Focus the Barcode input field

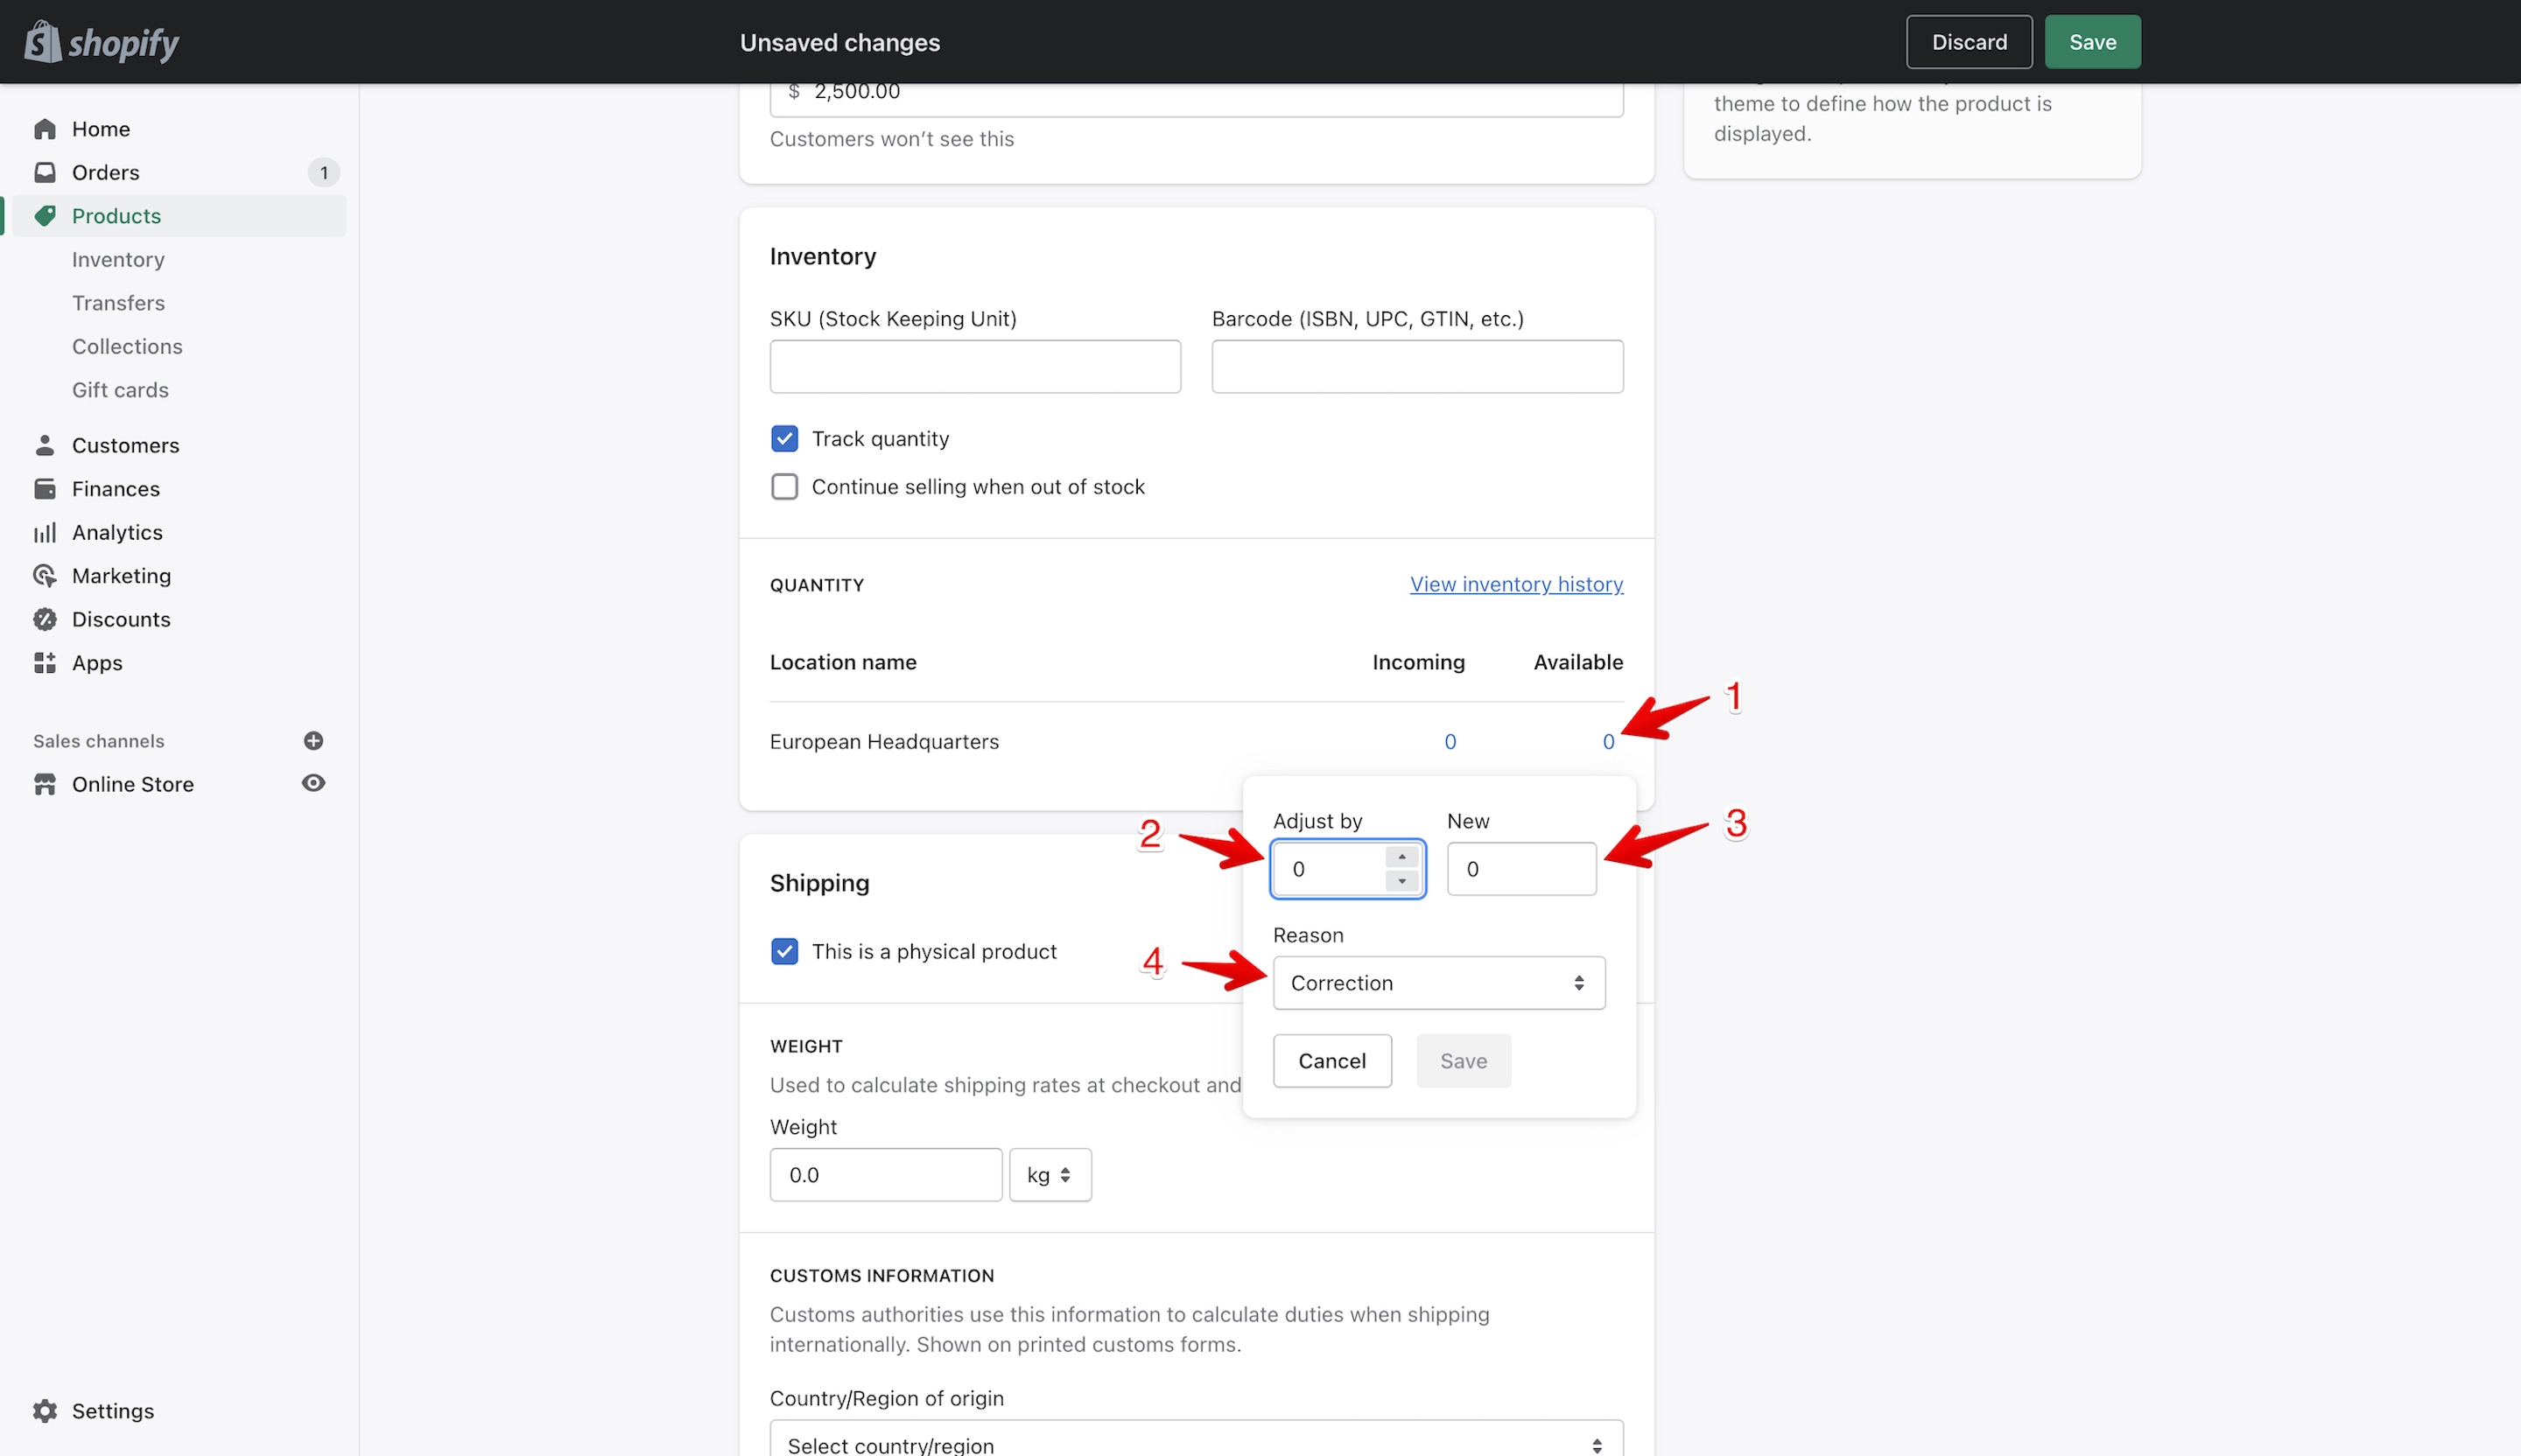(x=1417, y=367)
